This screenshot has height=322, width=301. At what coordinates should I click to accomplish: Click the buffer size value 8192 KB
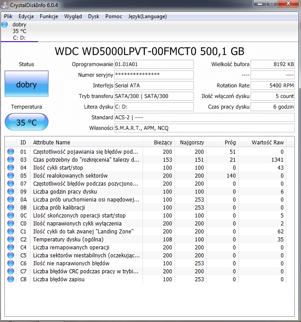coord(273,64)
